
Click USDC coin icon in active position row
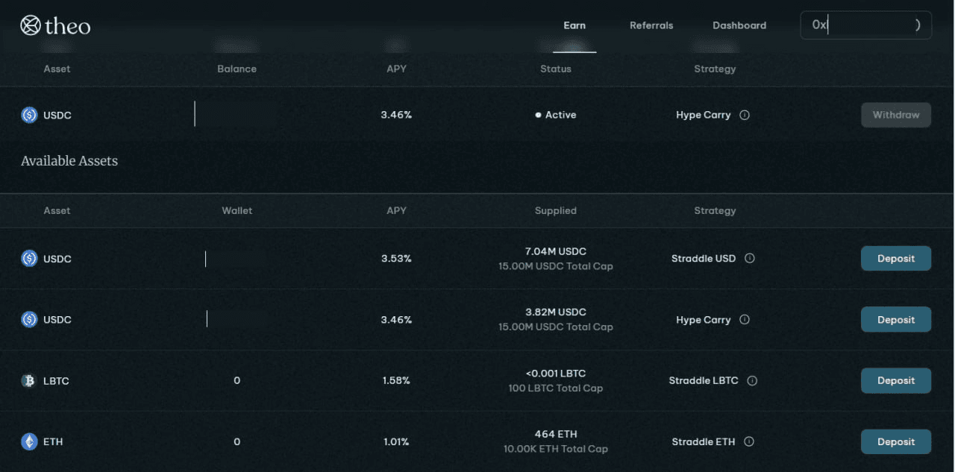[x=29, y=115]
